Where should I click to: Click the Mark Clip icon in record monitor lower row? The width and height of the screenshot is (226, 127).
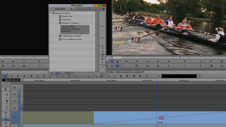pyautogui.click(x=211, y=66)
